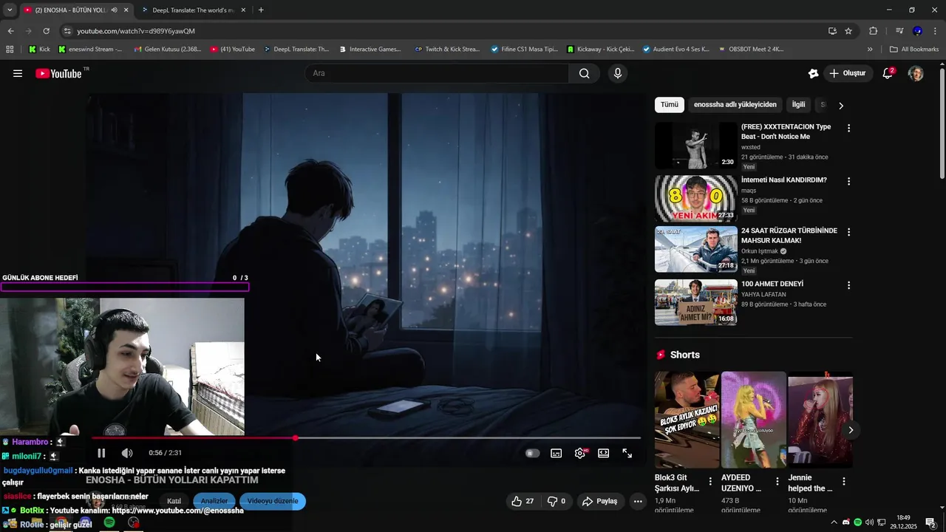The image size is (946, 532).
Task: Open the Oluştur create menu
Action: point(847,73)
